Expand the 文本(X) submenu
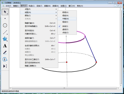 (39, 19)
